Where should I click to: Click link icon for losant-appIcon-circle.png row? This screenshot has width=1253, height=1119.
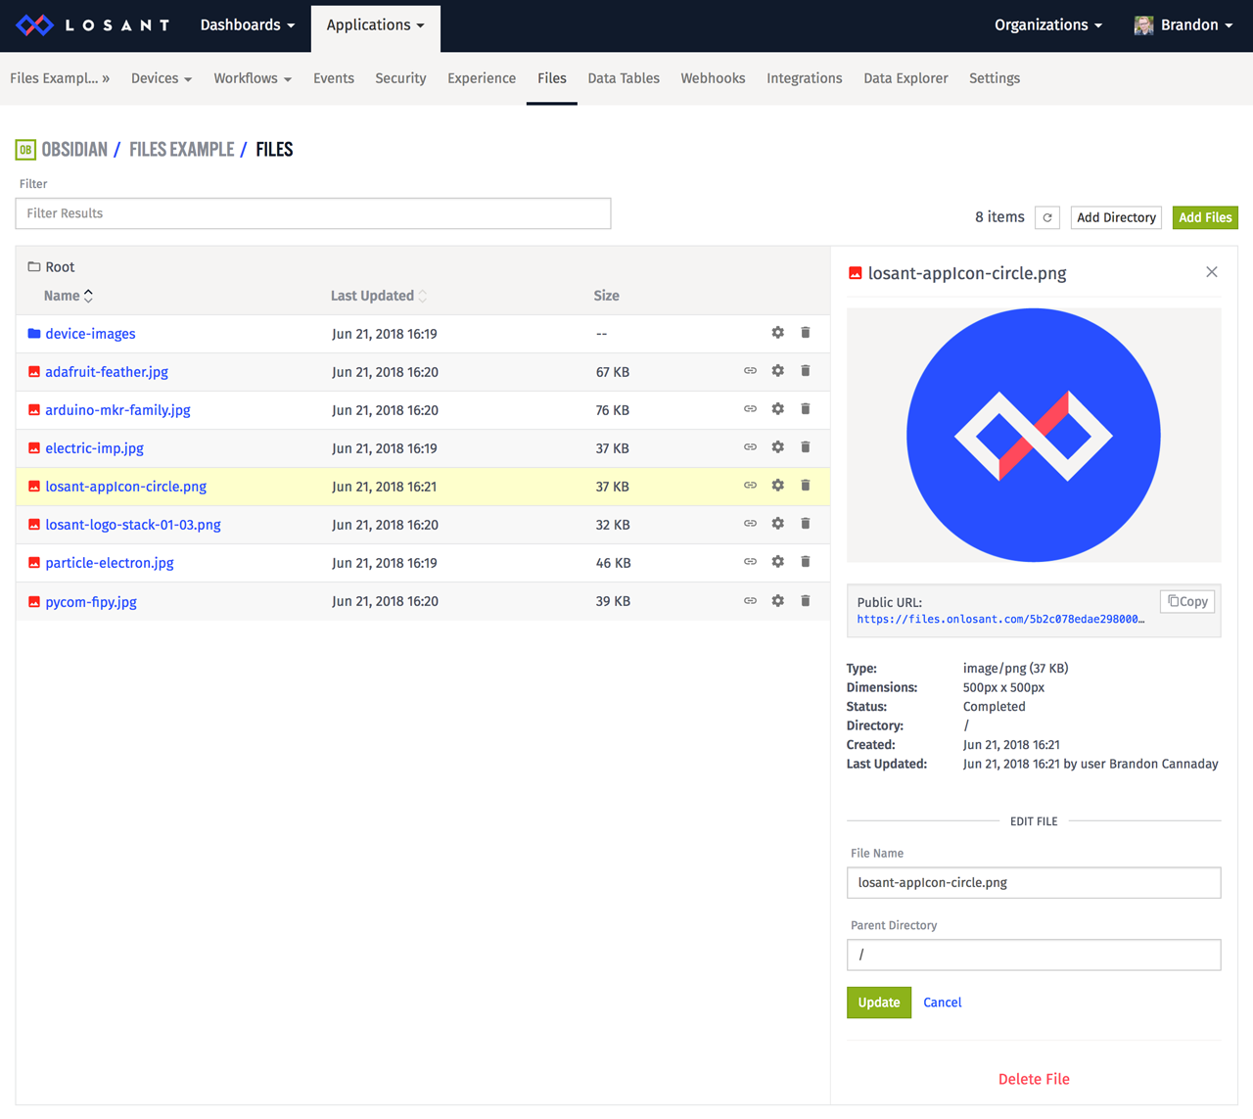(750, 486)
